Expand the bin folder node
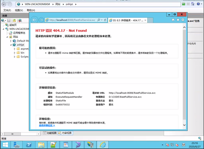This screenshot has height=149, width=204. click(15, 53)
